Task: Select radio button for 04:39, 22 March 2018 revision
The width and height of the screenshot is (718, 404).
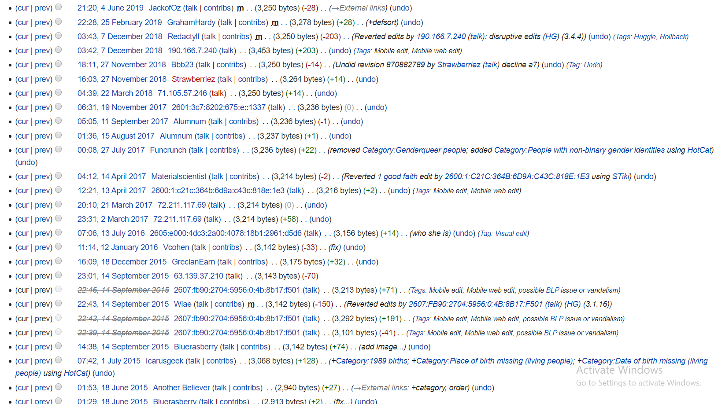Action: pos(58,93)
